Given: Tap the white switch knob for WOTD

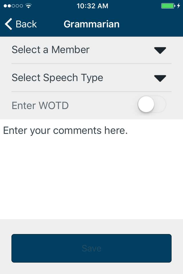Looking at the screenshot, I should click(x=146, y=104).
